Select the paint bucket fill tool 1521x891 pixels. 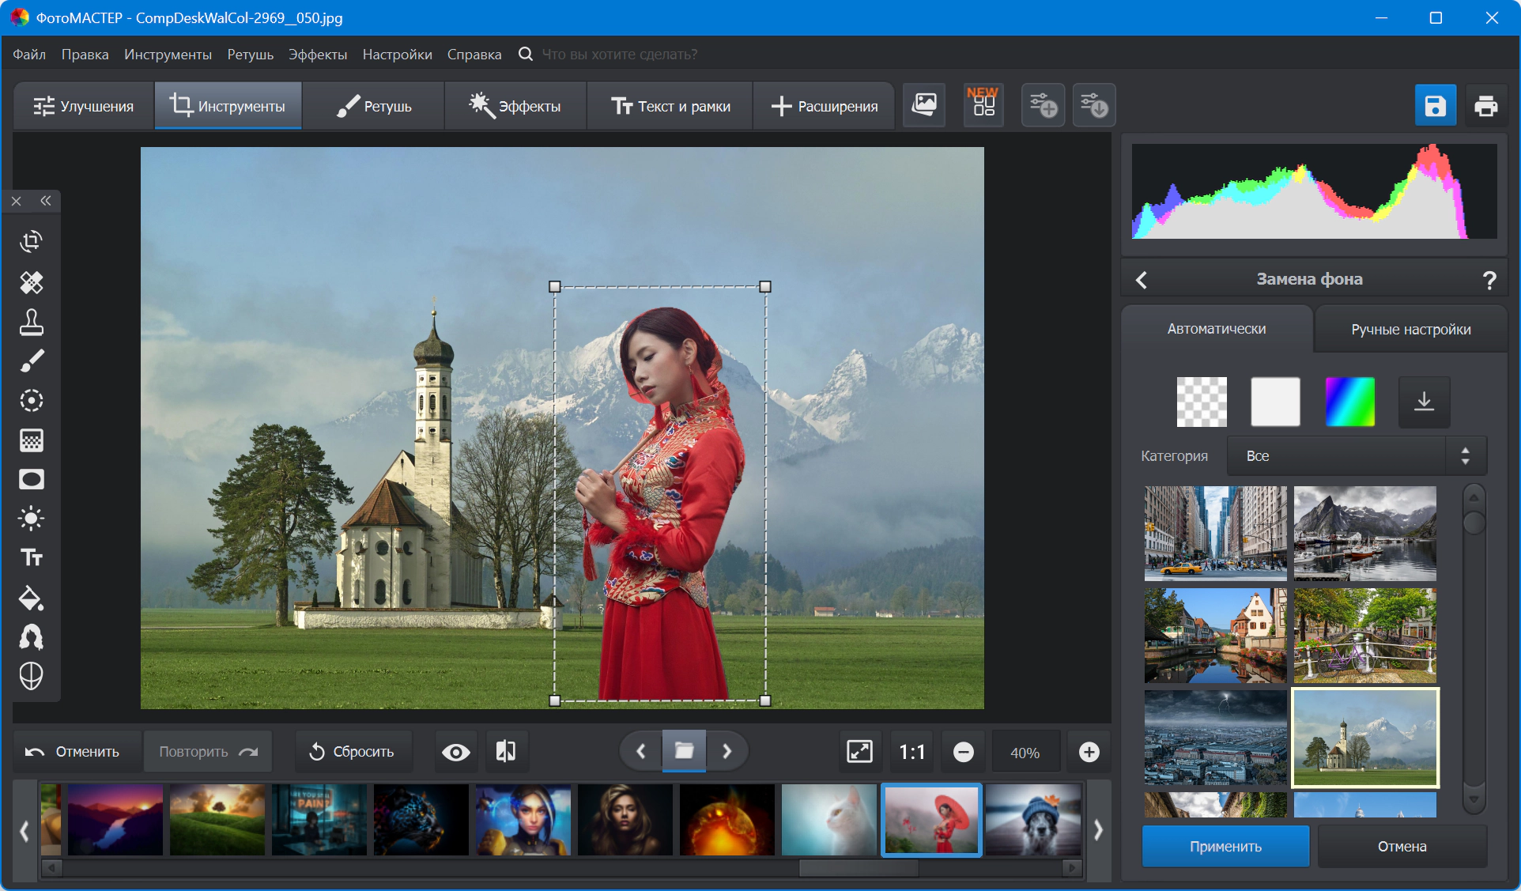pos(31,598)
